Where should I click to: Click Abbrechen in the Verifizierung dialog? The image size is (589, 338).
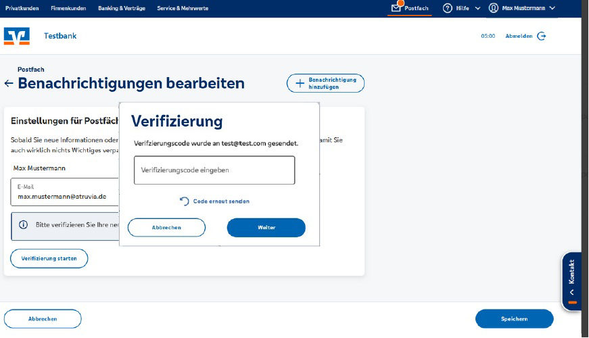166,228
